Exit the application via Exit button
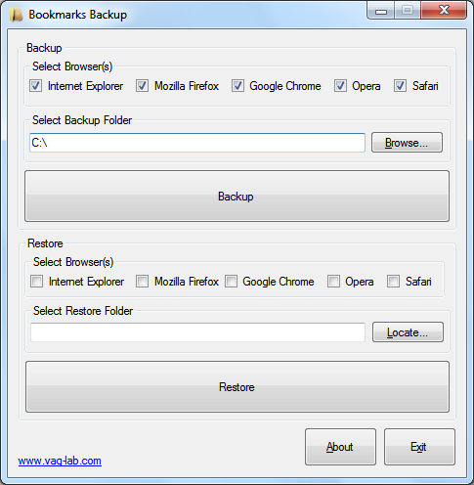Screen dimensions: 474x485 pyautogui.click(x=419, y=447)
